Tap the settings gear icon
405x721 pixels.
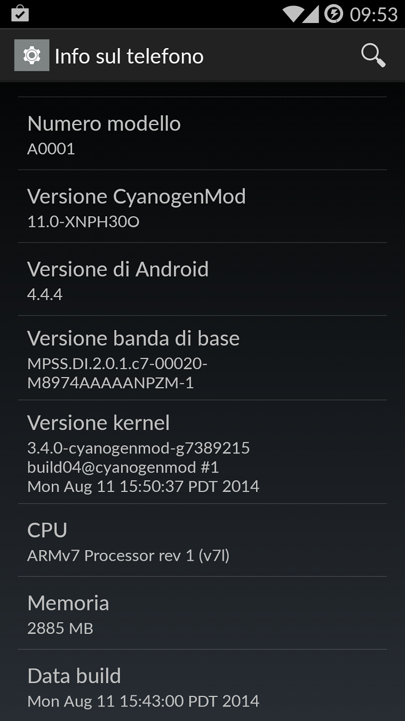click(x=31, y=56)
